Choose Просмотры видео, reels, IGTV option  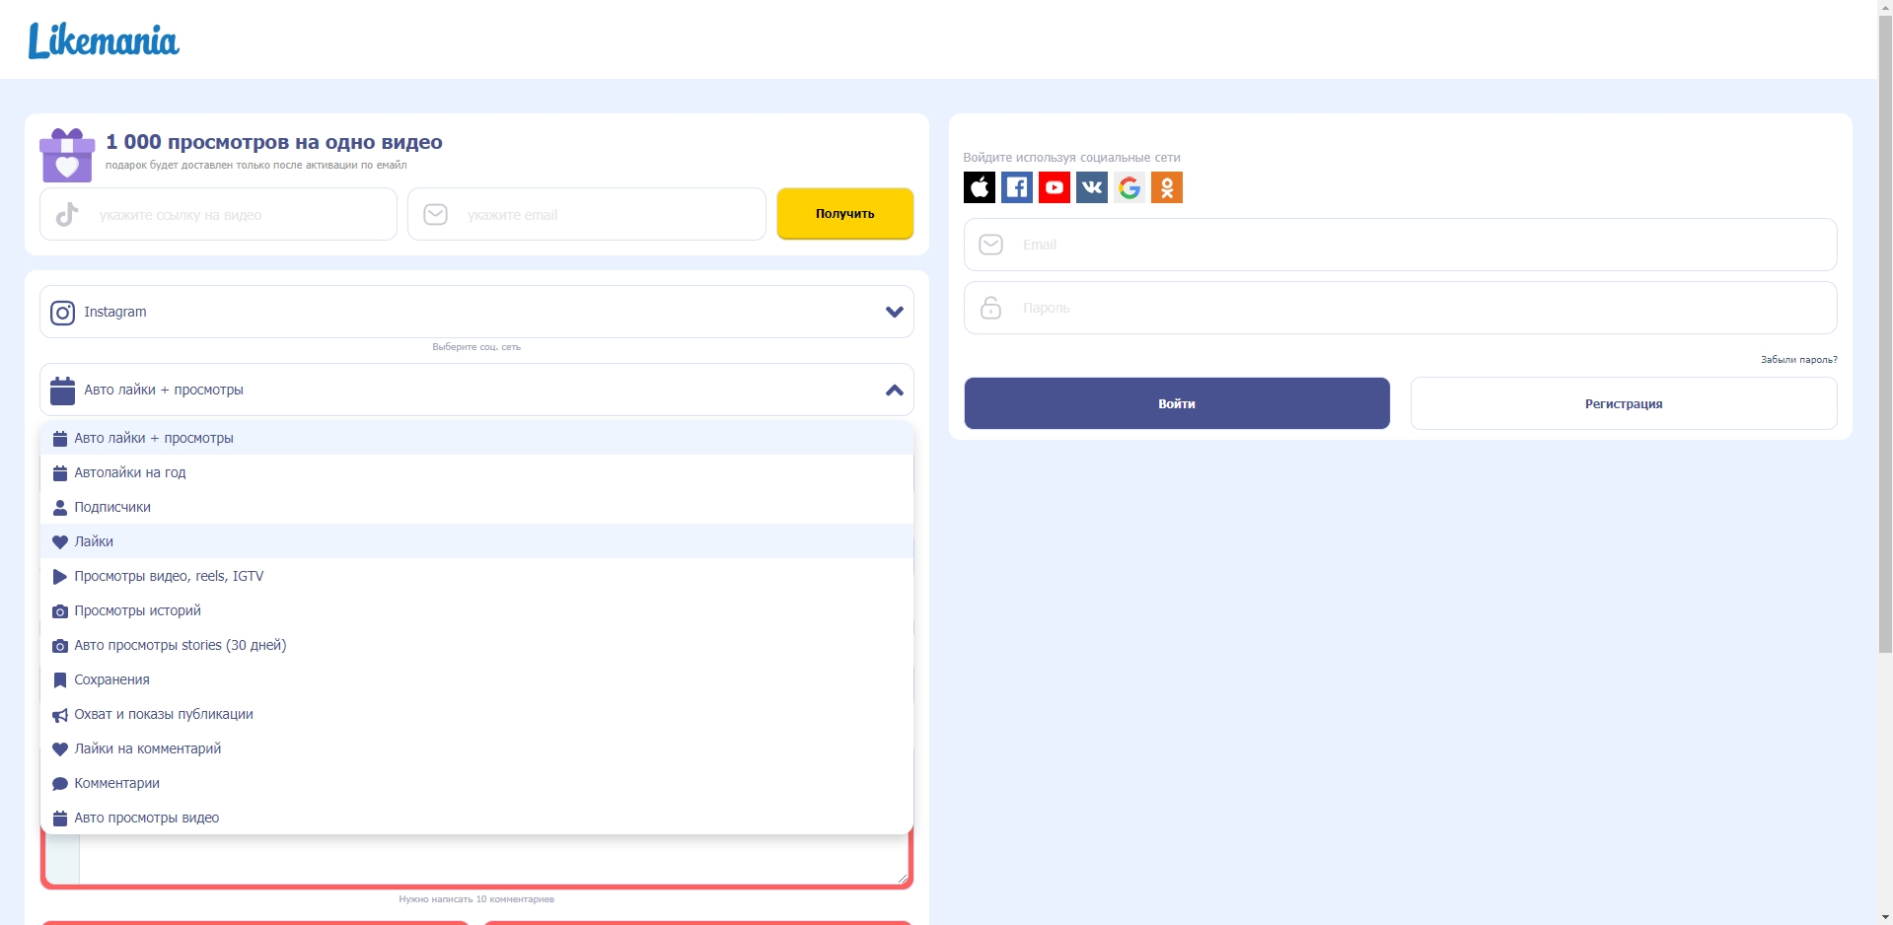point(476,576)
